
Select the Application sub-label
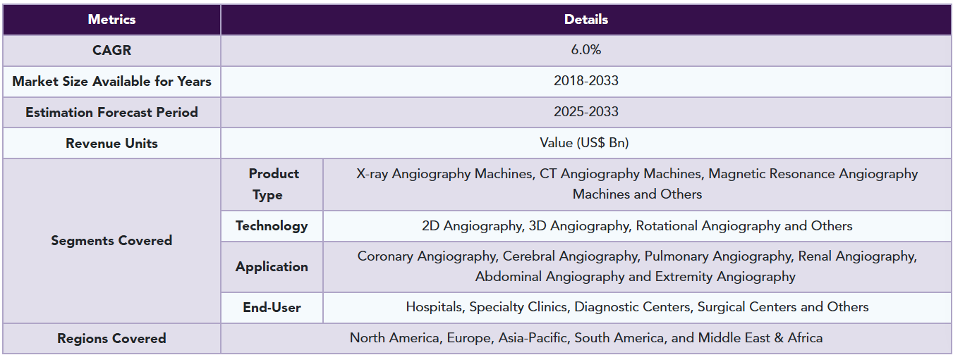point(272,267)
